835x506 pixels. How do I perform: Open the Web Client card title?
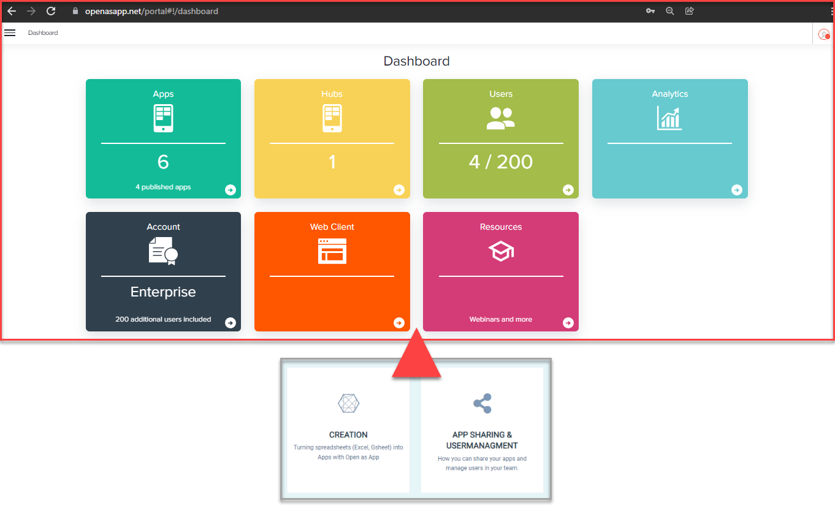coord(332,227)
